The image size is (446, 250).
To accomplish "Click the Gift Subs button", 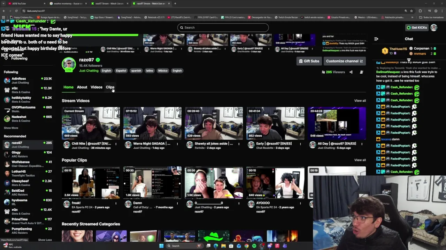I will click(309, 61).
